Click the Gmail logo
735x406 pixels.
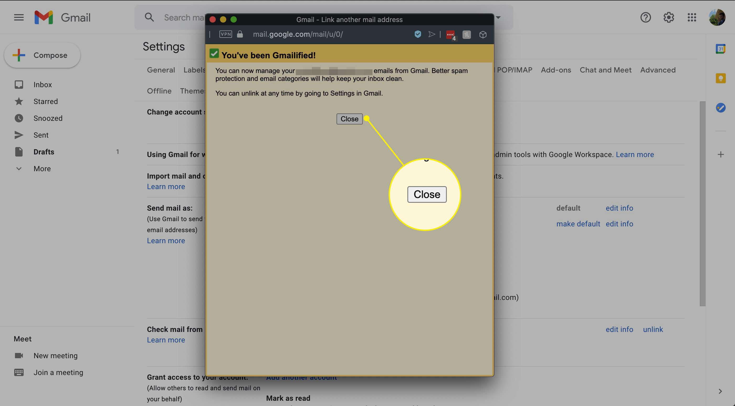tap(62, 17)
